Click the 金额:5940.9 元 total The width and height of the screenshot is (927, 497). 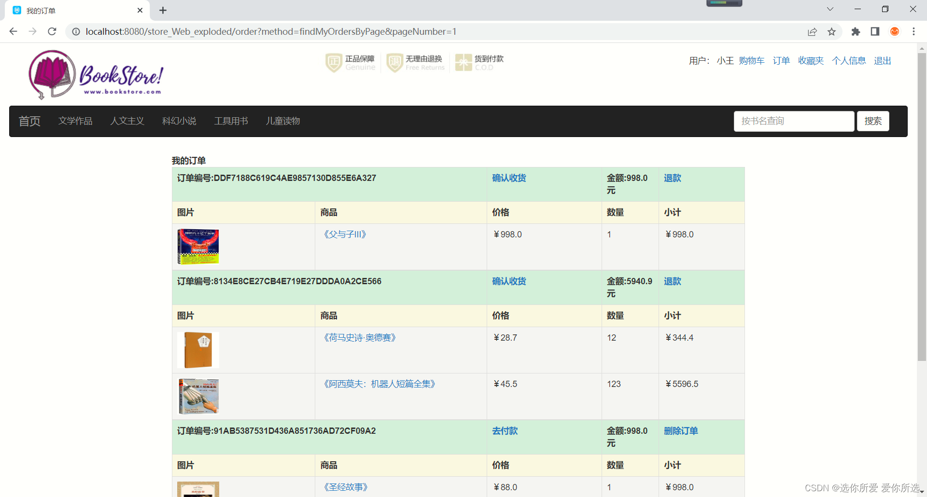pyautogui.click(x=630, y=287)
